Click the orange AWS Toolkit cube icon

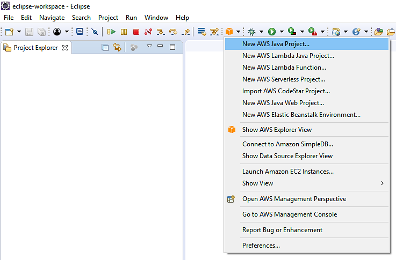tap(229, 32)
